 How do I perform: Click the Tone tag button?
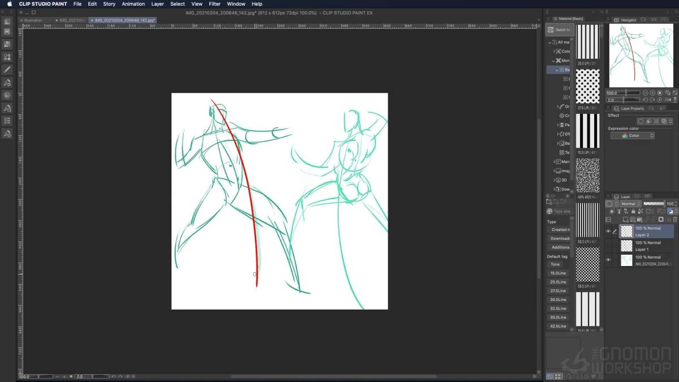pyautogui.click(x=556, y=264)
